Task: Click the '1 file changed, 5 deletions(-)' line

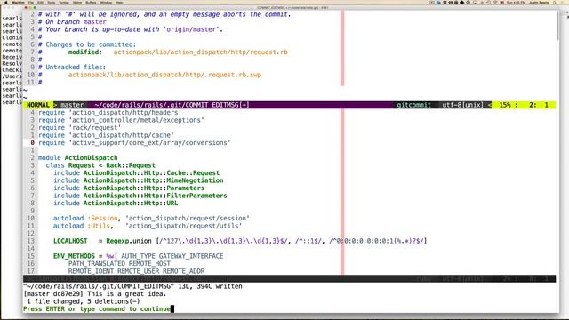Action: click(x=84, y=301)
